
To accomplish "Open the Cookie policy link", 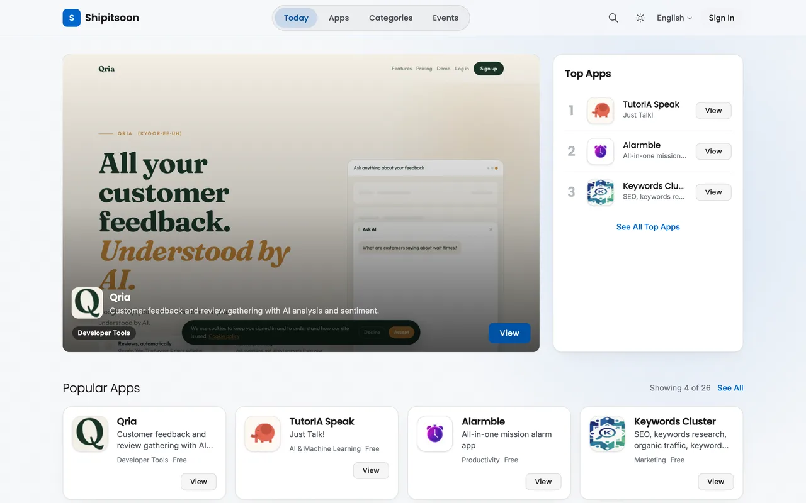I will click(224, 336).
